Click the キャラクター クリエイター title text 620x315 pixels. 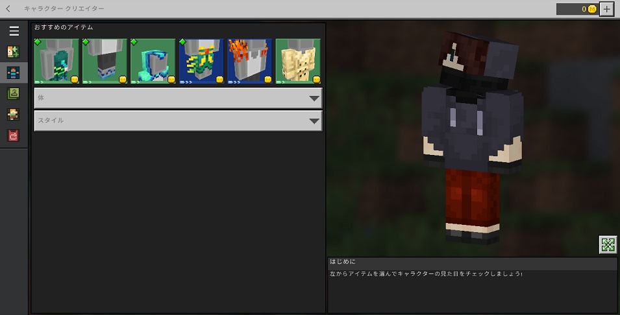(x=64, y=8)
